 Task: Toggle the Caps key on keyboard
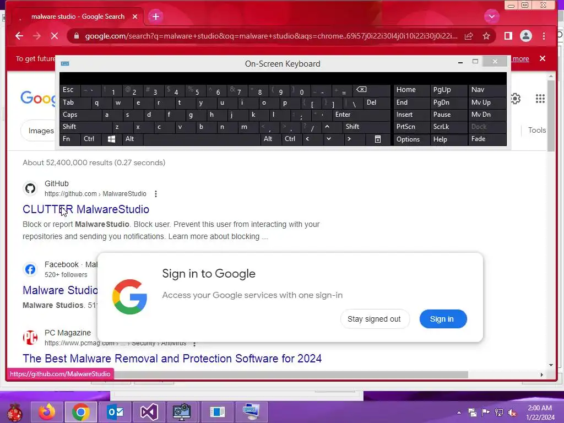click(80, 115)
